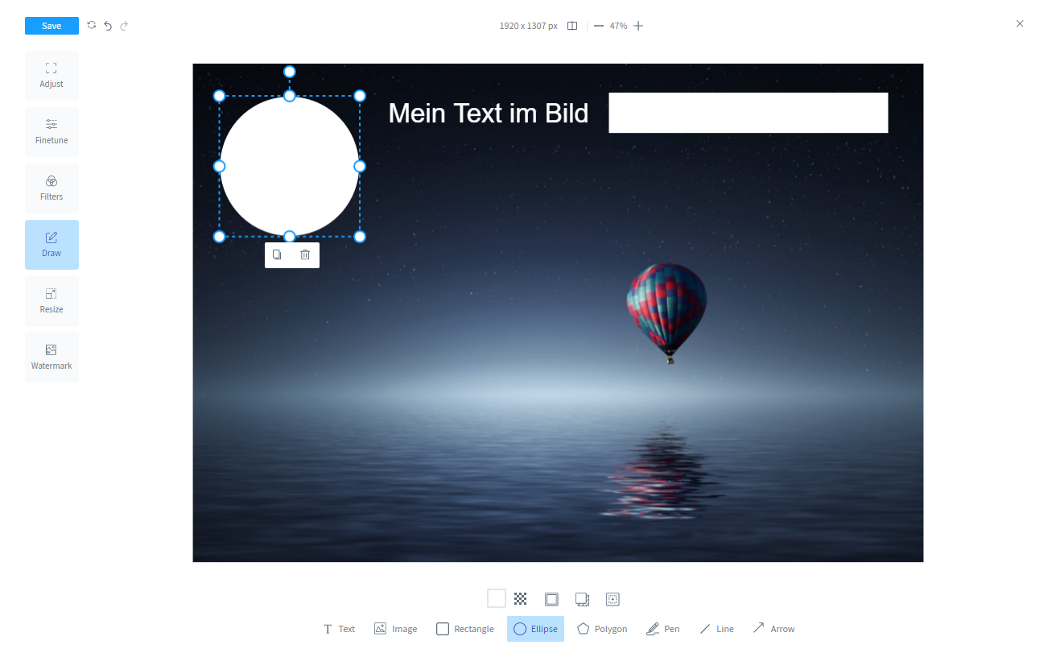Click the Save button
The image size is (1056, 649).
52,26
